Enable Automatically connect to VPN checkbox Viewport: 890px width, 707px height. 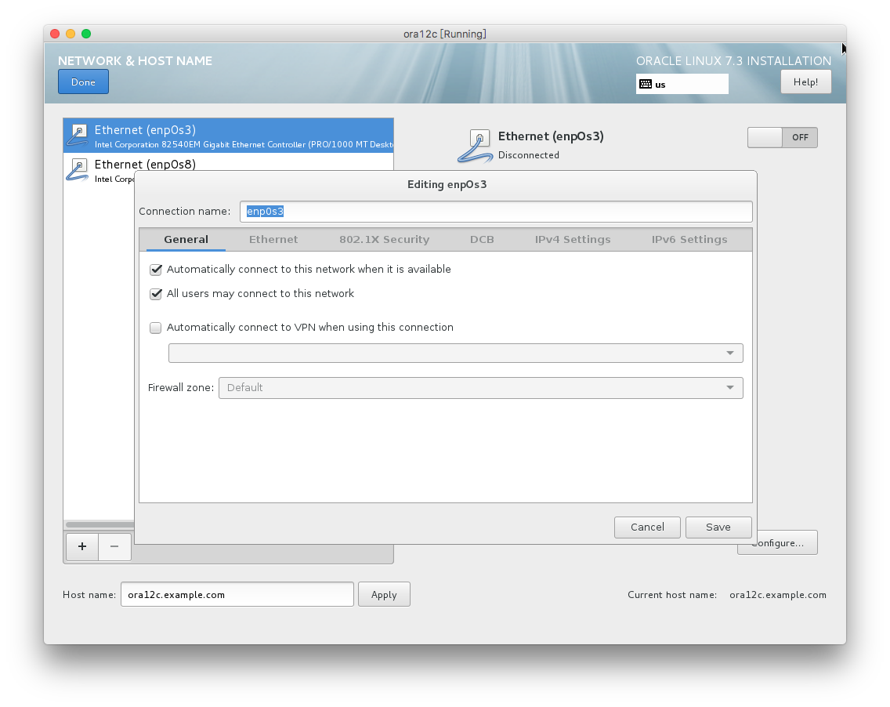(156, 328)
